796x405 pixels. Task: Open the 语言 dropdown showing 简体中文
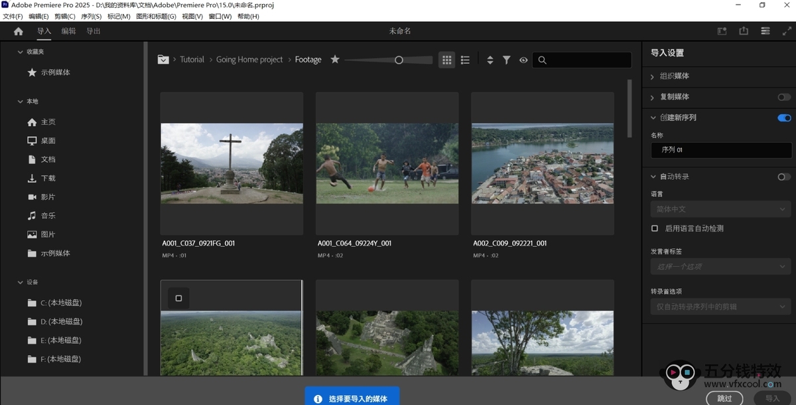[x=721, y=209]
